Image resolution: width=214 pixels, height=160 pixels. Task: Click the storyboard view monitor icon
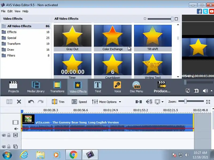(157, 102)
